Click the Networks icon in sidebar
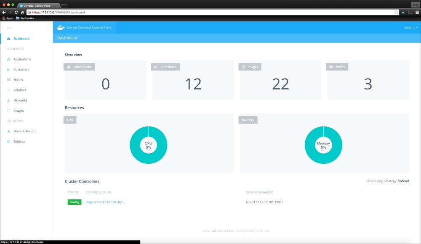Image resolution: width=421 pixels, height=244 pixels. (9, 100)
